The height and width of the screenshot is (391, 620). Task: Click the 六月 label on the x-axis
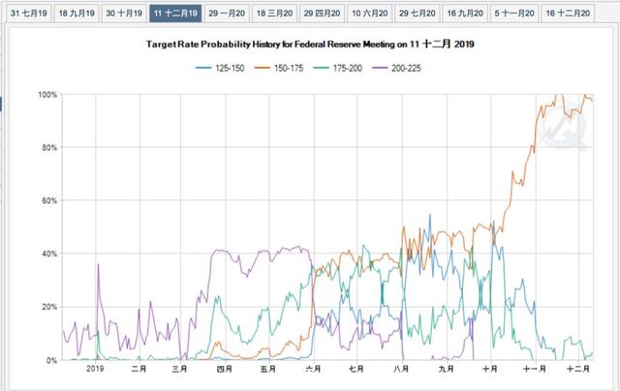[x=313, y=370]
